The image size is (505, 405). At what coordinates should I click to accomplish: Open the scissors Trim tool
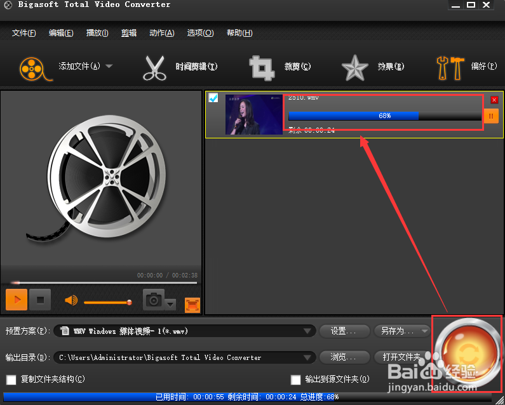154,68
